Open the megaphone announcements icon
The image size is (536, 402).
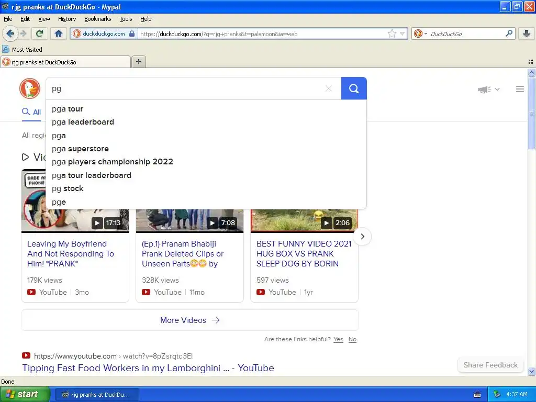(x=484, y=89)
